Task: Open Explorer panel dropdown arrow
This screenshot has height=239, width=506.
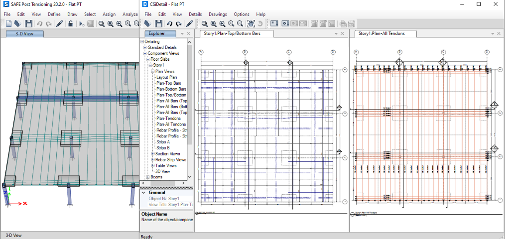Action: tap(182, 33)
